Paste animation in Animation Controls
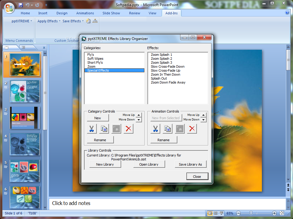293x219 pixels. point(180,129)
